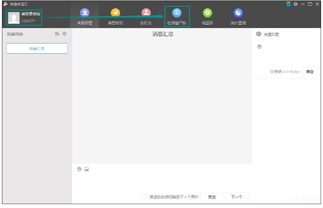Open 消息群发 mass messaging tool
Screen dimensions: 323x208
[115, 16]
